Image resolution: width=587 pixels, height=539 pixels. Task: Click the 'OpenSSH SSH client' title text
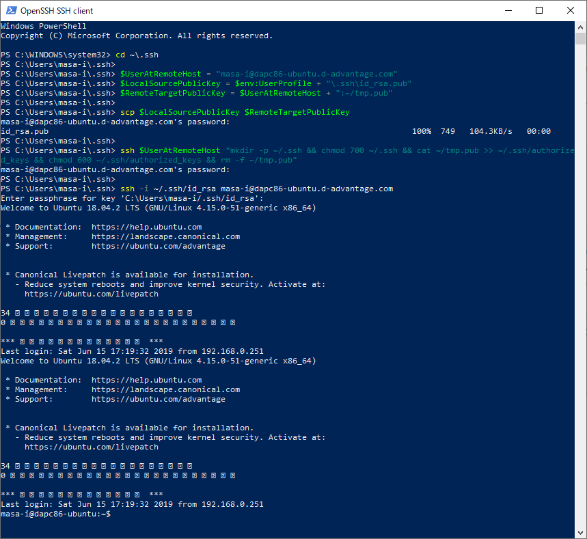tap(57, 11)
